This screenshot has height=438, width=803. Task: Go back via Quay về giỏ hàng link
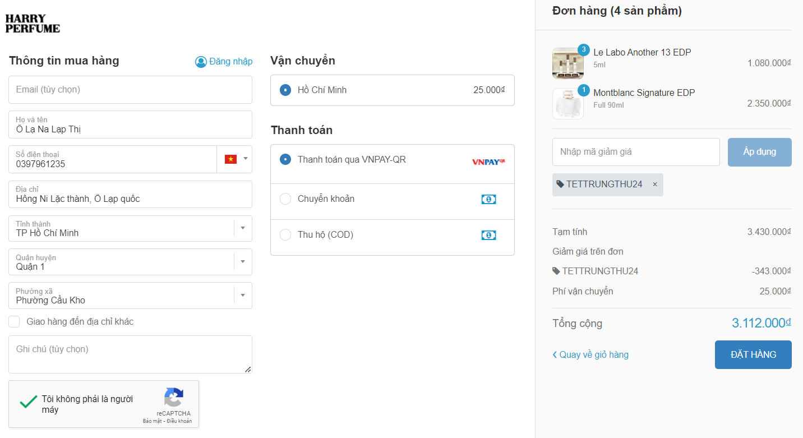click(590, 355)
